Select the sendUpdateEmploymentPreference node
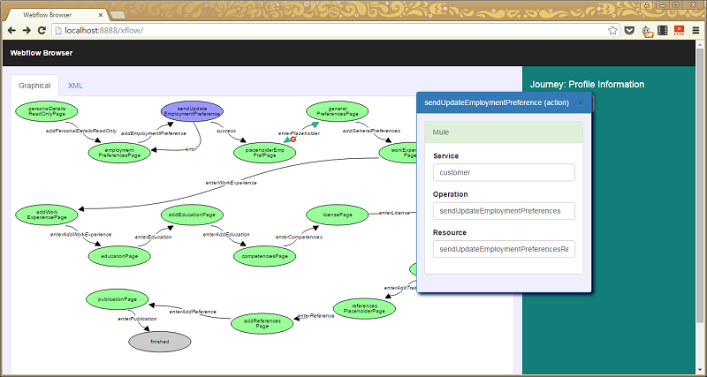The image size is (707, 377). pos(192,110)
